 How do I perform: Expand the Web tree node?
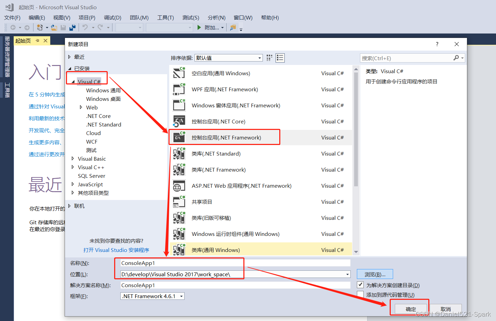(81, 107)
